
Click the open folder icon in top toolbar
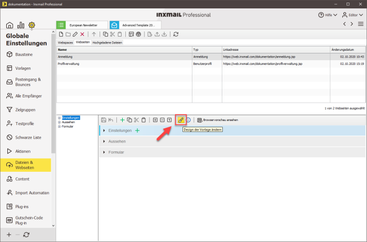tap(68, 35)
